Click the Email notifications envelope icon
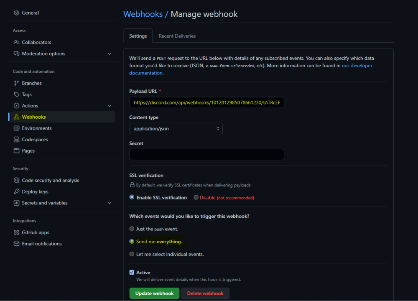 (17, 244)
